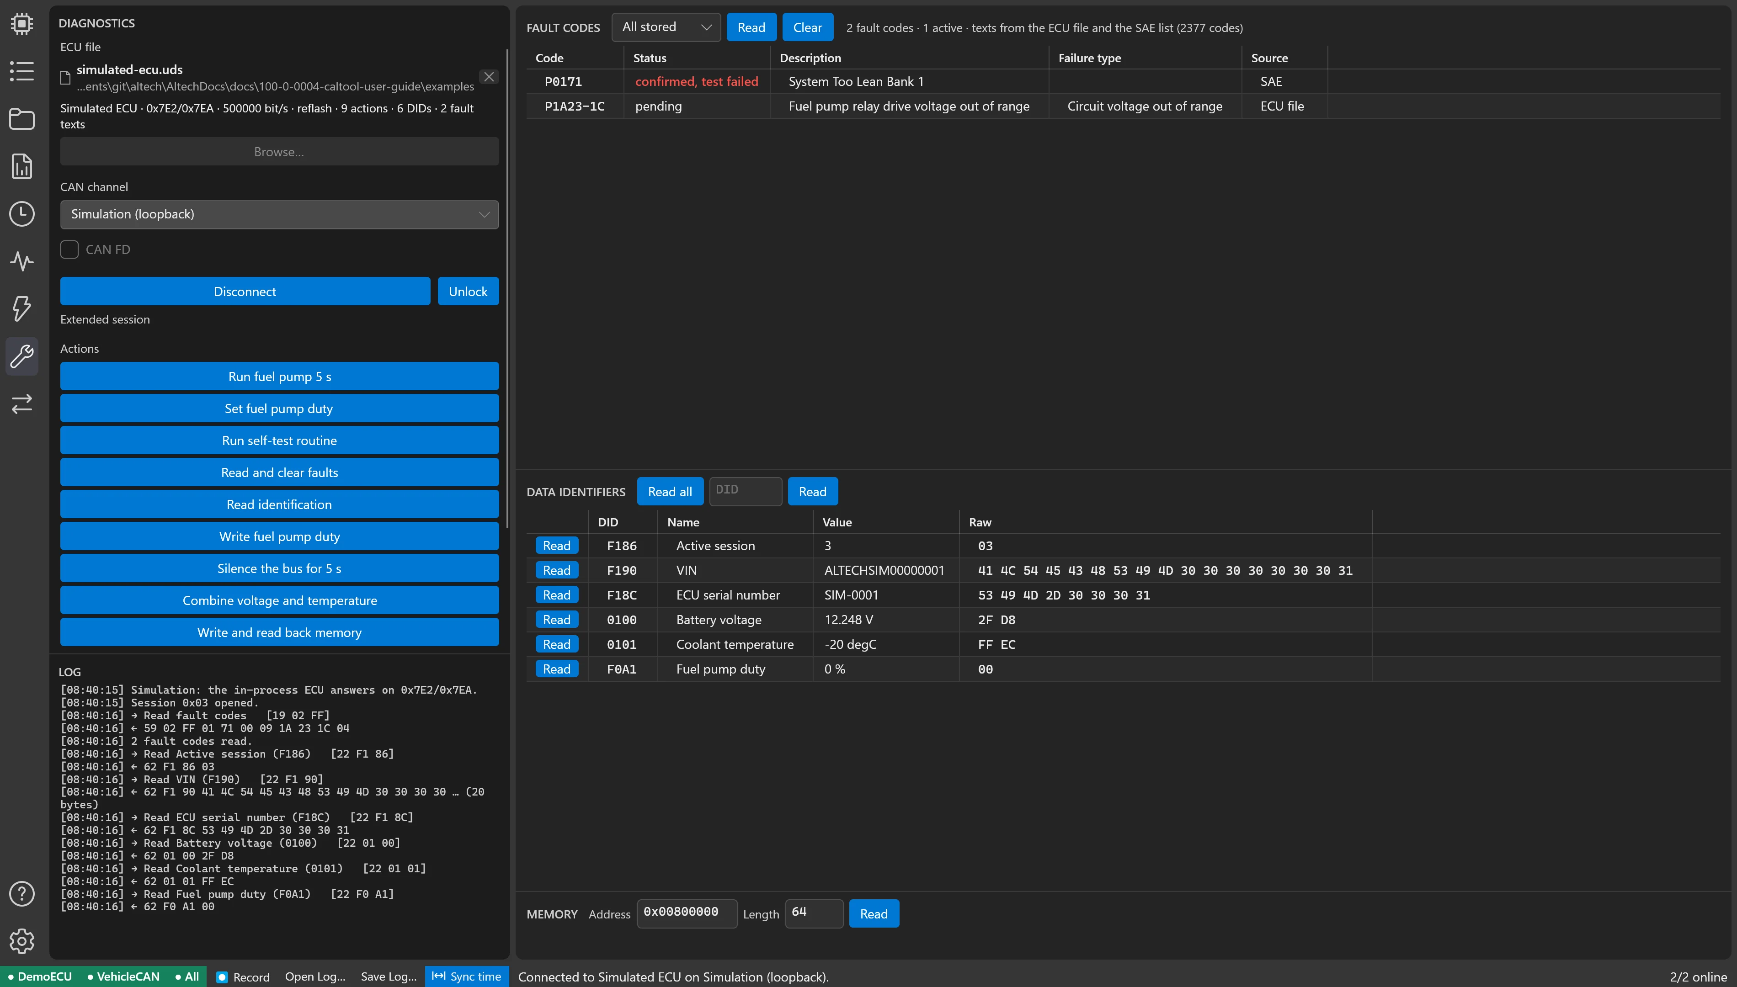Image resolution: width=1737 pixels, height=987 pixels.
Task: Read the F190 VIN row
Action: click(557, 570)
